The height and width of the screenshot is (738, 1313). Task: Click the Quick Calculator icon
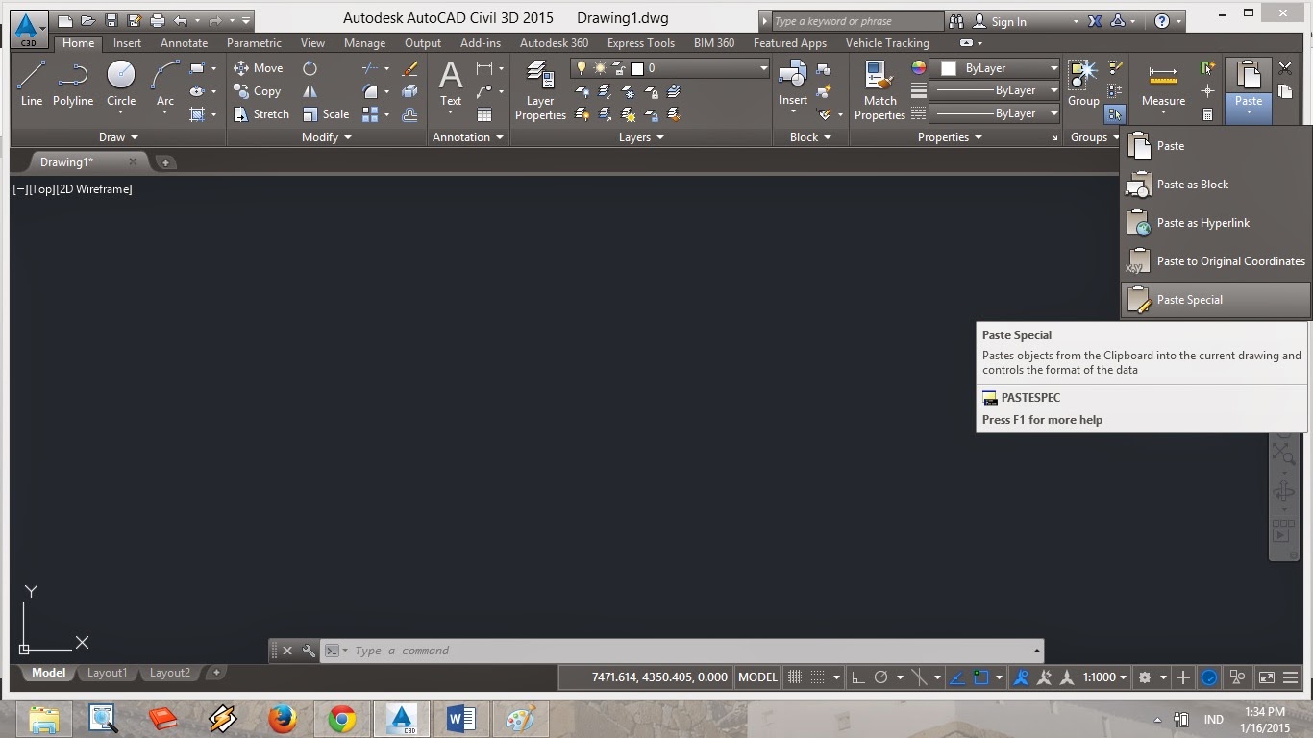pos(1208,114)
